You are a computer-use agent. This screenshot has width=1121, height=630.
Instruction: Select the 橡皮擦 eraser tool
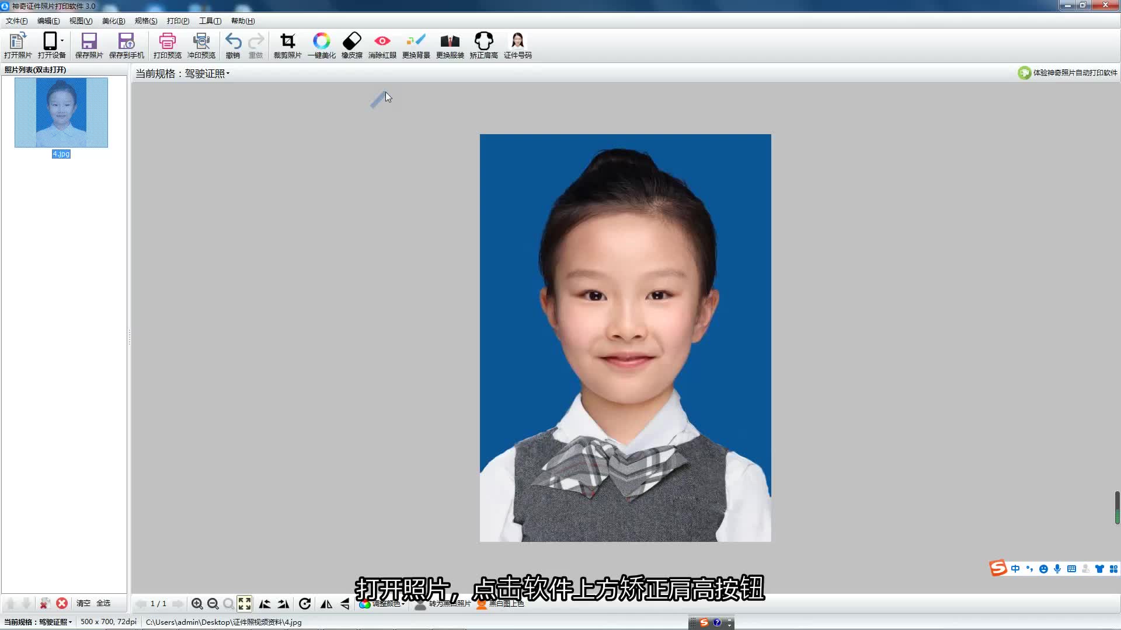tap(351, 45)
